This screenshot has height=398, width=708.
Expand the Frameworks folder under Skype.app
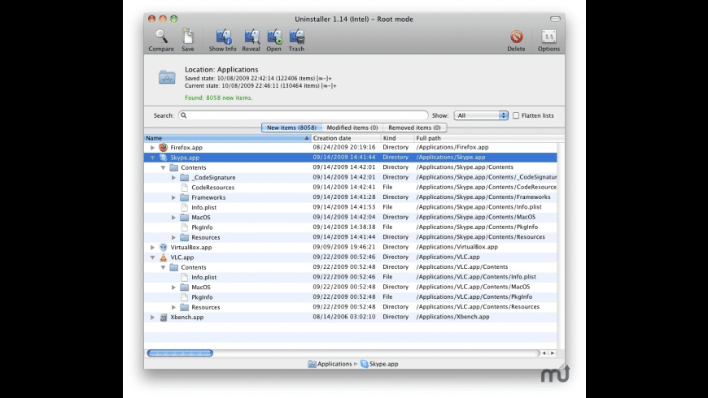point(173,197)
